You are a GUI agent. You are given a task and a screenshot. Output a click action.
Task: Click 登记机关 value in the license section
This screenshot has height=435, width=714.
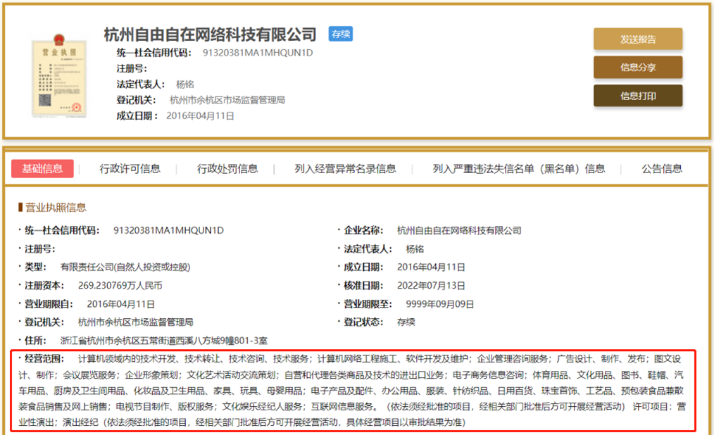click(x=136, y=322)
